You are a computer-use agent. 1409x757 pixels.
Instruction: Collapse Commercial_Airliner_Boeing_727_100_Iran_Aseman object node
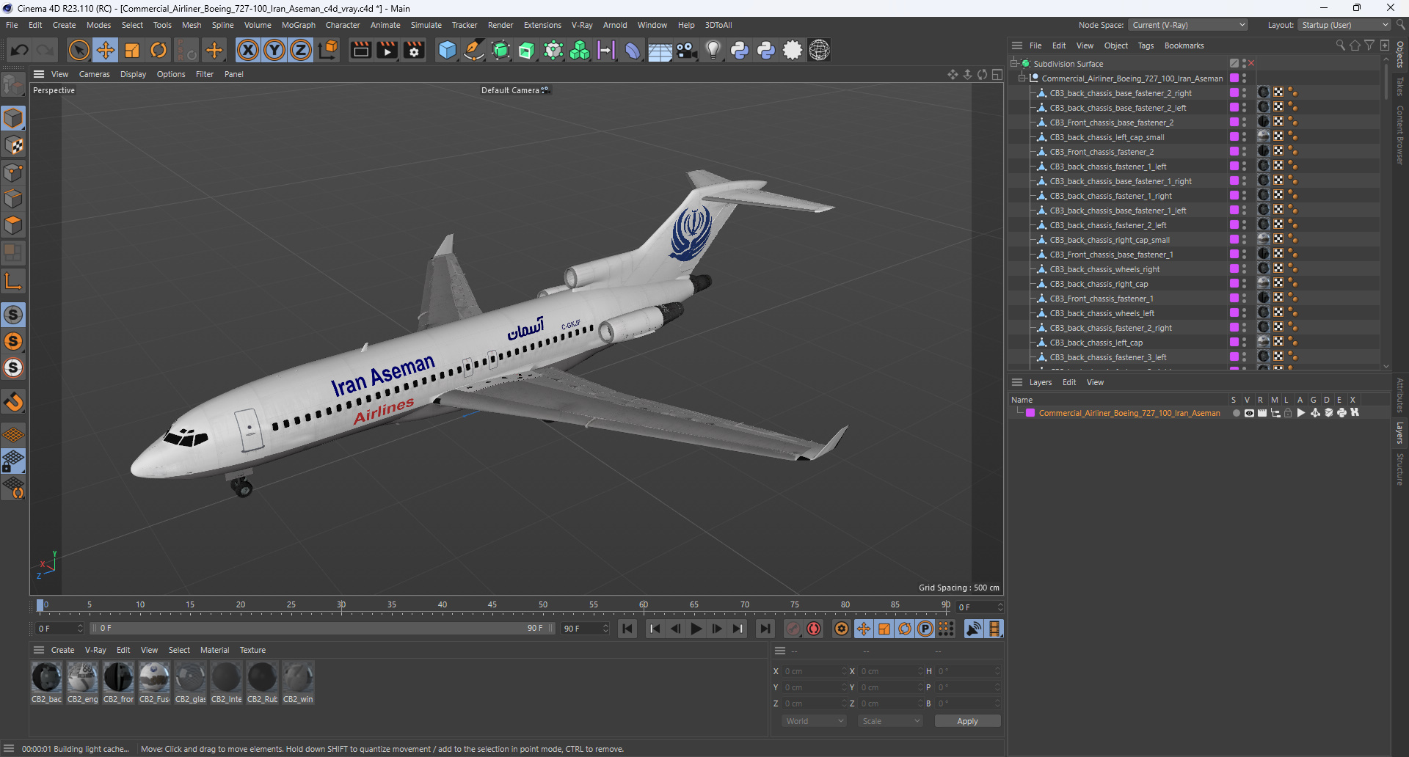pos(1022,78)
